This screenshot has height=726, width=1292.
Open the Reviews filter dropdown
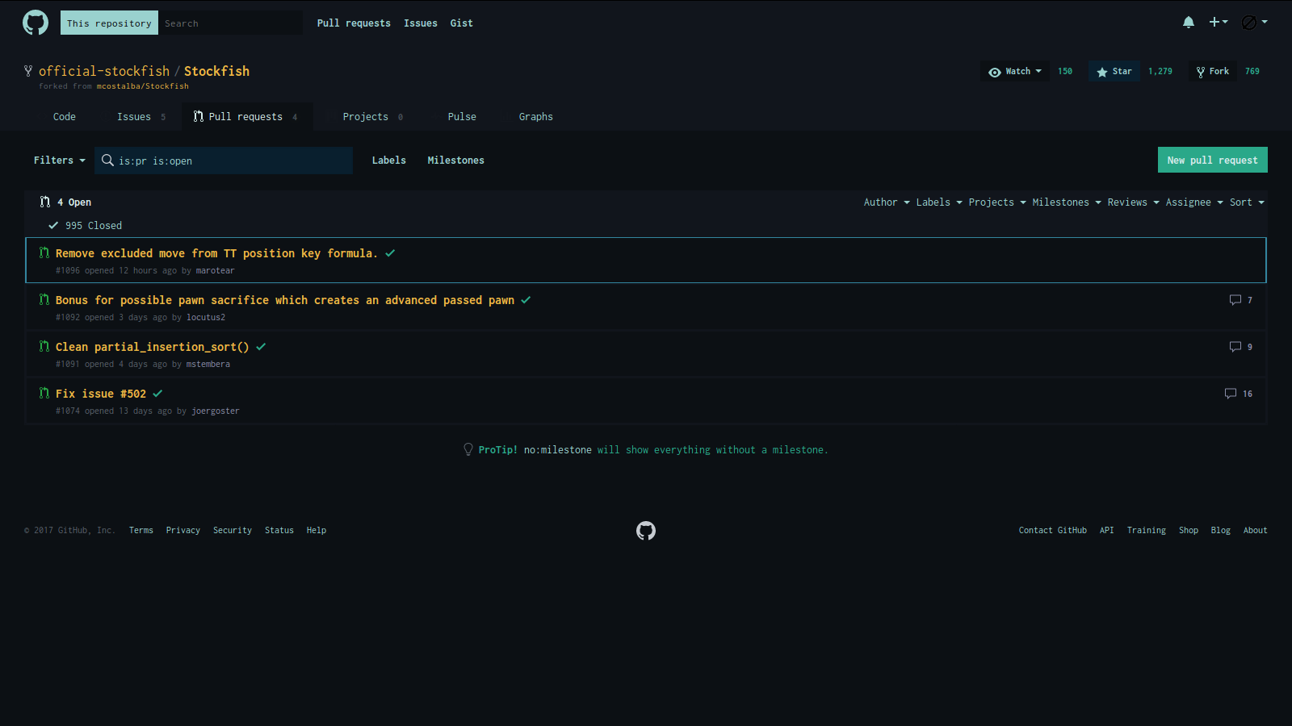(1134, 202)
